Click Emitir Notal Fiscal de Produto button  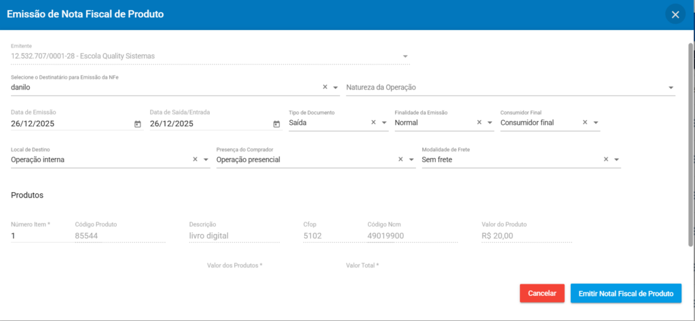pyautogui.click(x=625, y=293)
